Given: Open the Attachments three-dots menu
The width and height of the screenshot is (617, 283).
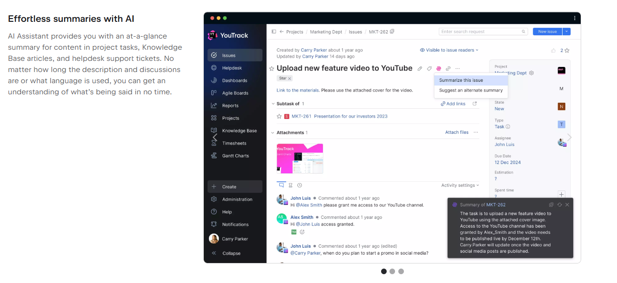Looking at the screenshot, I should pyautogui.click(x=476, y=132).
